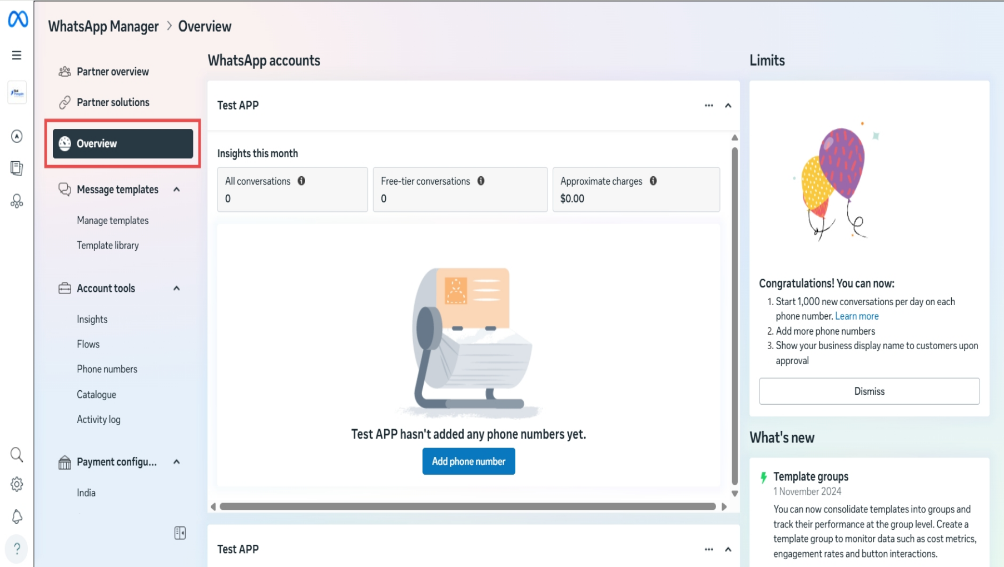The width and height of the screenshot is (1004, 567).
Task: Dismiss the congratulations limits card
Action: [x=869, y=391]
